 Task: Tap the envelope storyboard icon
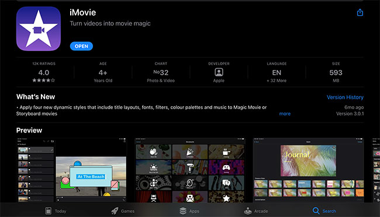pyautogui.click(x=190, y=198)
